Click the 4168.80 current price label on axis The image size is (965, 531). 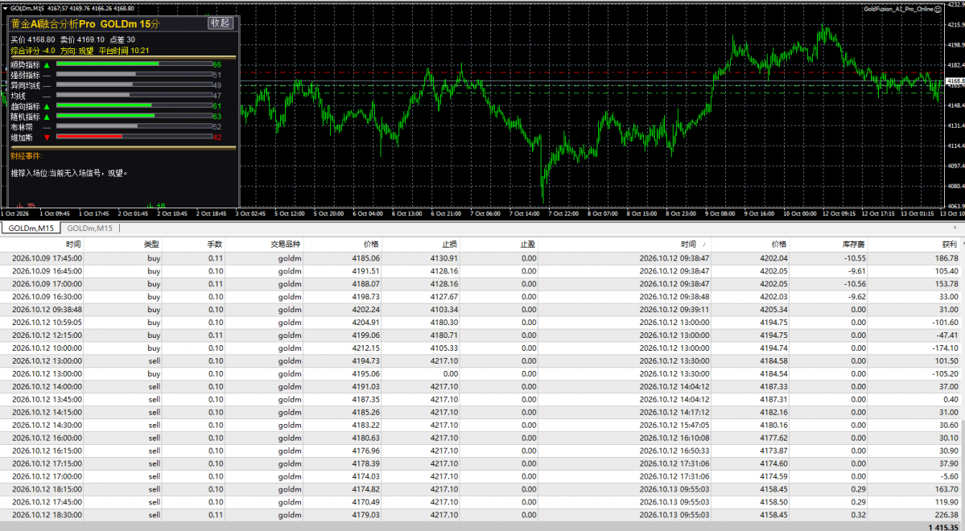(x=955, y=81)
